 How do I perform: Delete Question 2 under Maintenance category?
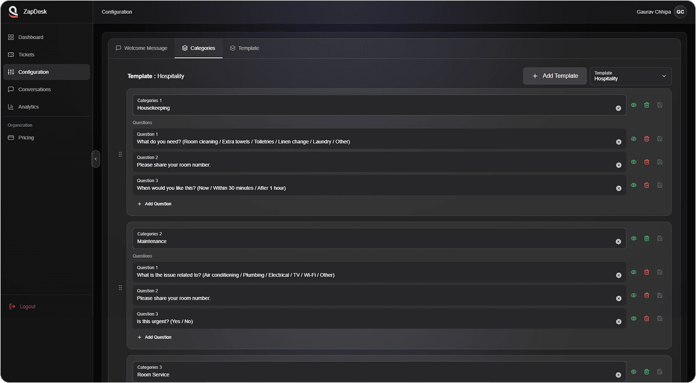click(646, 295)
